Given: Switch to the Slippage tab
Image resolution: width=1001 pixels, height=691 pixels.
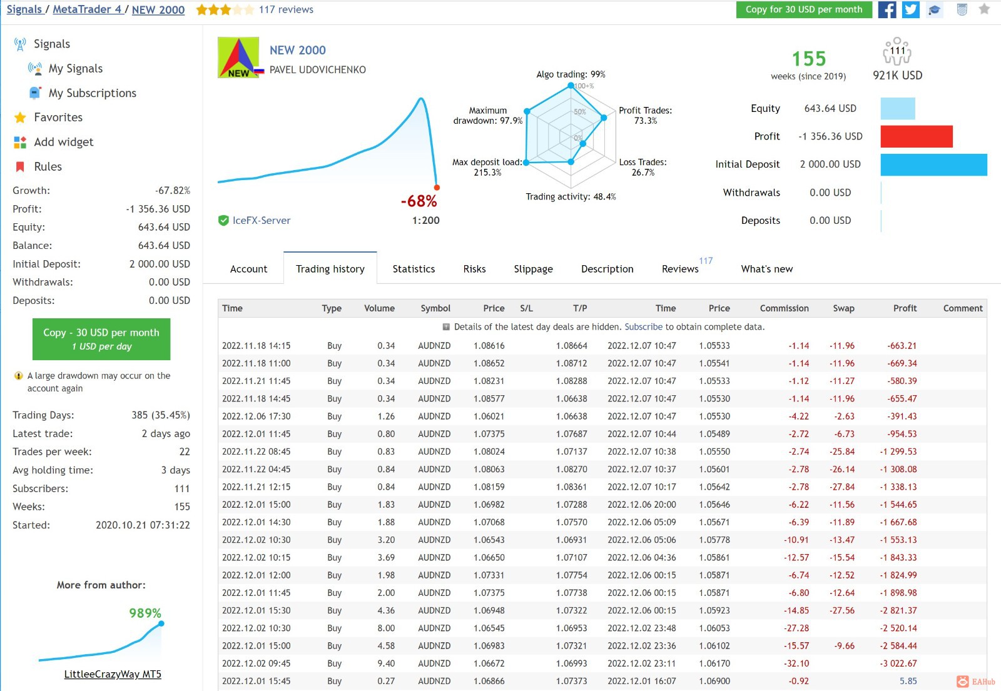Looking at the screenshot, I should (x=533, y=269).
